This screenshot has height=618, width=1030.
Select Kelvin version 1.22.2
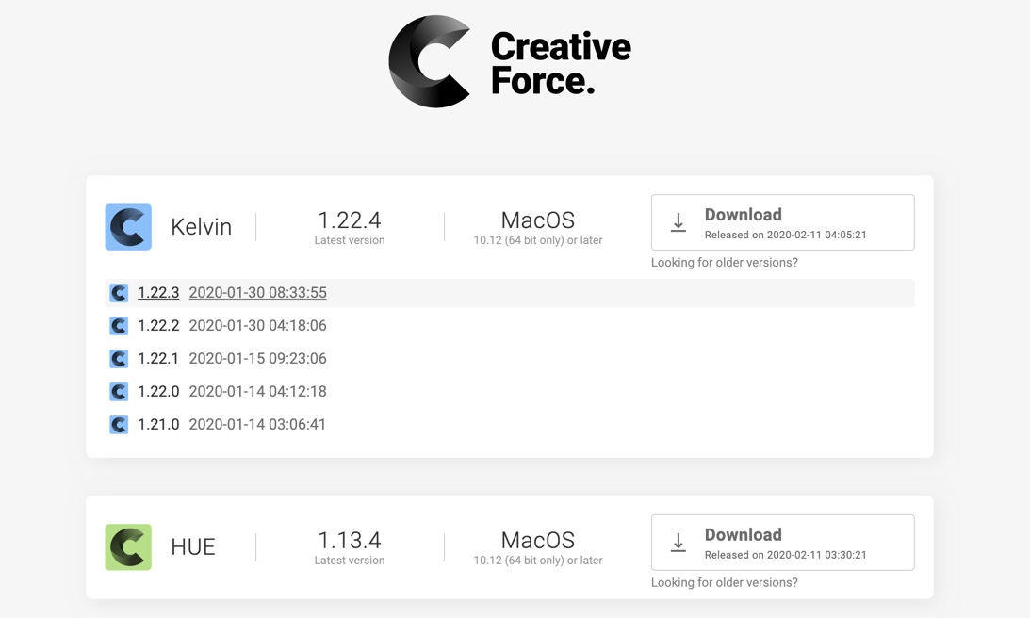[158, 326]
